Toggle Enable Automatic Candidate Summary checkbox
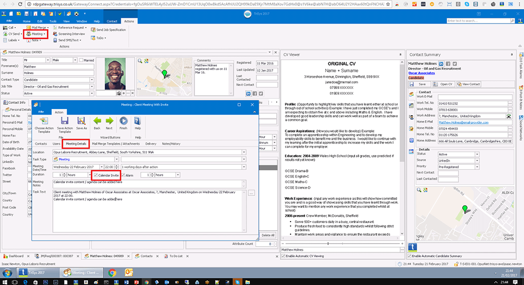The width and height of the screenshot is (524, 285). point(410,256)
